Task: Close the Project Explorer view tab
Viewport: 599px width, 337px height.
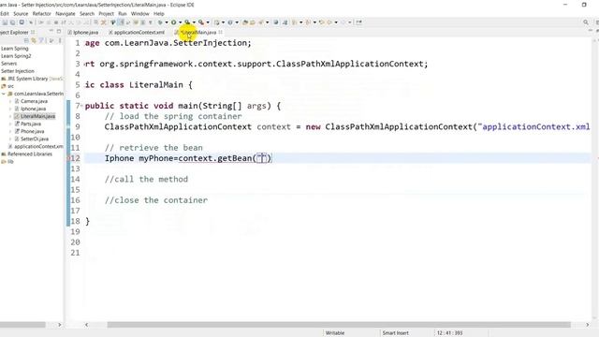Action: tap(33, 33)
